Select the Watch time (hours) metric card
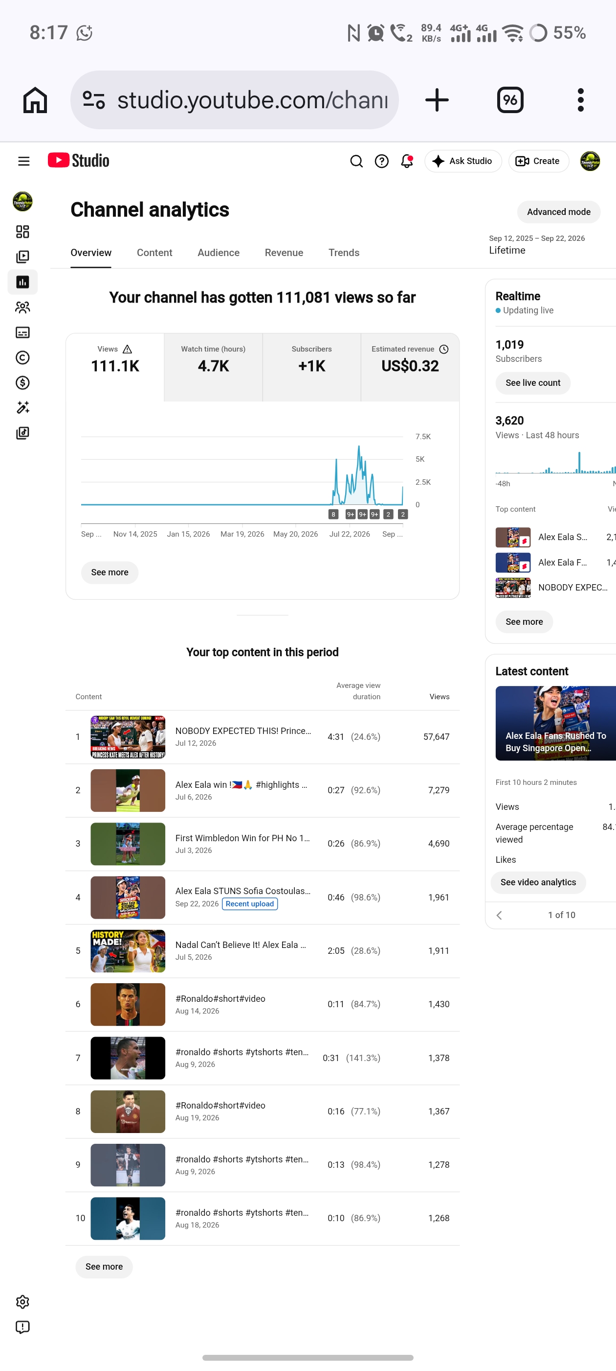 tap(213, 367)
